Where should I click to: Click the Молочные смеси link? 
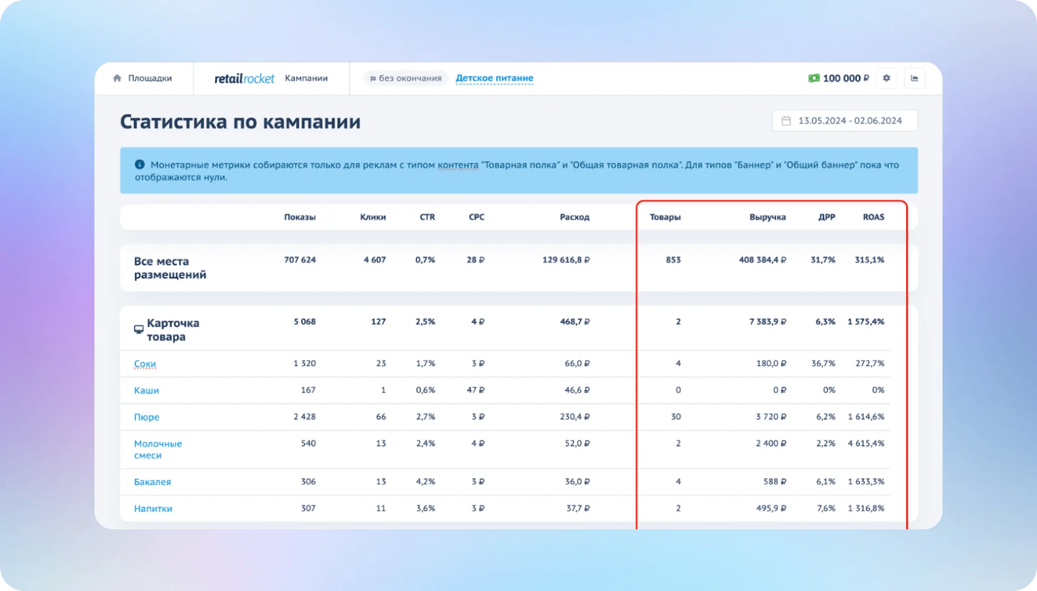(158, 449)
